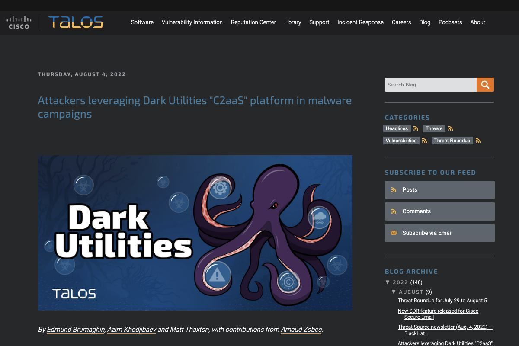Open Threat Roundup for July 29 to August 5
This screenshot has height=346, width=519.
click(442, 301)
